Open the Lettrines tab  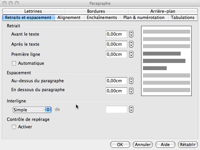click(x=33, y=11)
